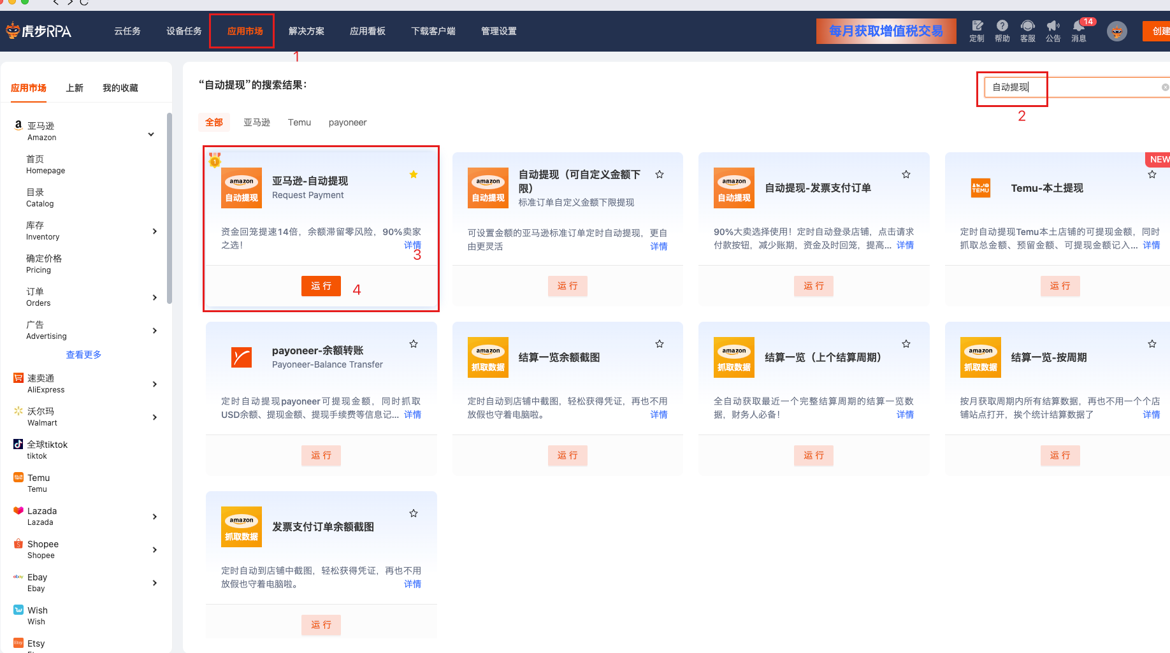Open the user avatar profile
Screen dimensions: 1170x653
(1116, 31)
